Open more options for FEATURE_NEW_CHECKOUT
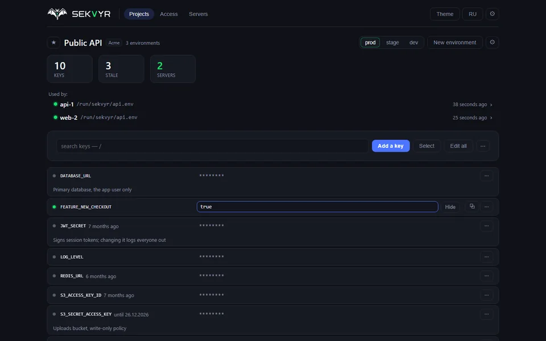Viewport: 546px width, 341px height. (x=486, y=207)
